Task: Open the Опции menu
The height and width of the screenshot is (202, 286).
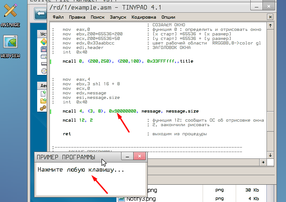Action: click(x=168, y=17)
